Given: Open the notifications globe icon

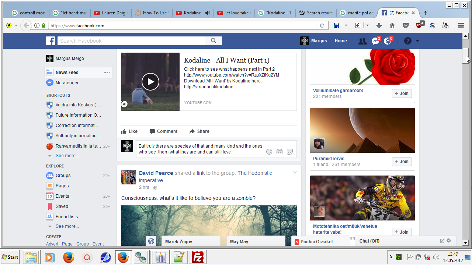Looking at the screenshot, I should pos(387,41).
